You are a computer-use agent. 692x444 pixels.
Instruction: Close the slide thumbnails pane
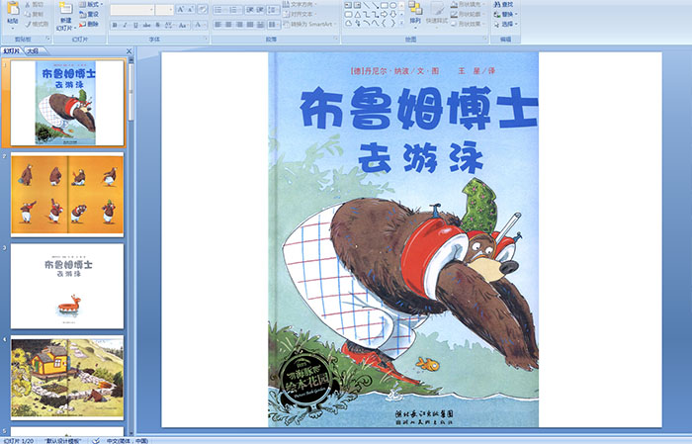[130, 51]
